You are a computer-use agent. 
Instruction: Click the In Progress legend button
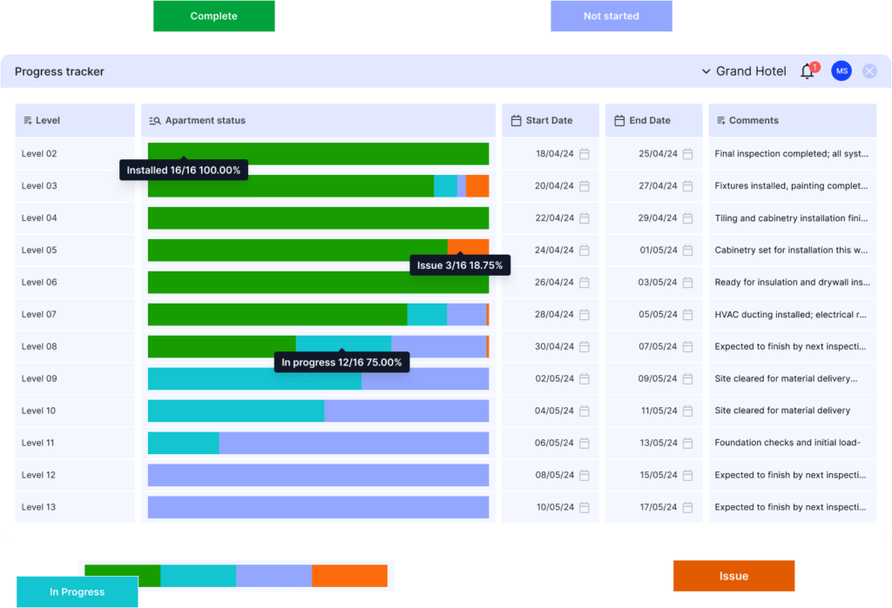pyautogui.click(x=78, y=591)
